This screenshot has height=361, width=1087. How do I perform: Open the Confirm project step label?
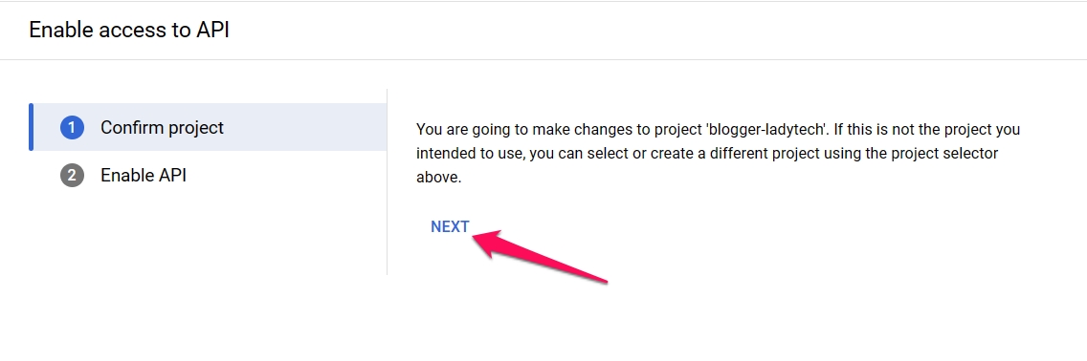tap(163, 128)
